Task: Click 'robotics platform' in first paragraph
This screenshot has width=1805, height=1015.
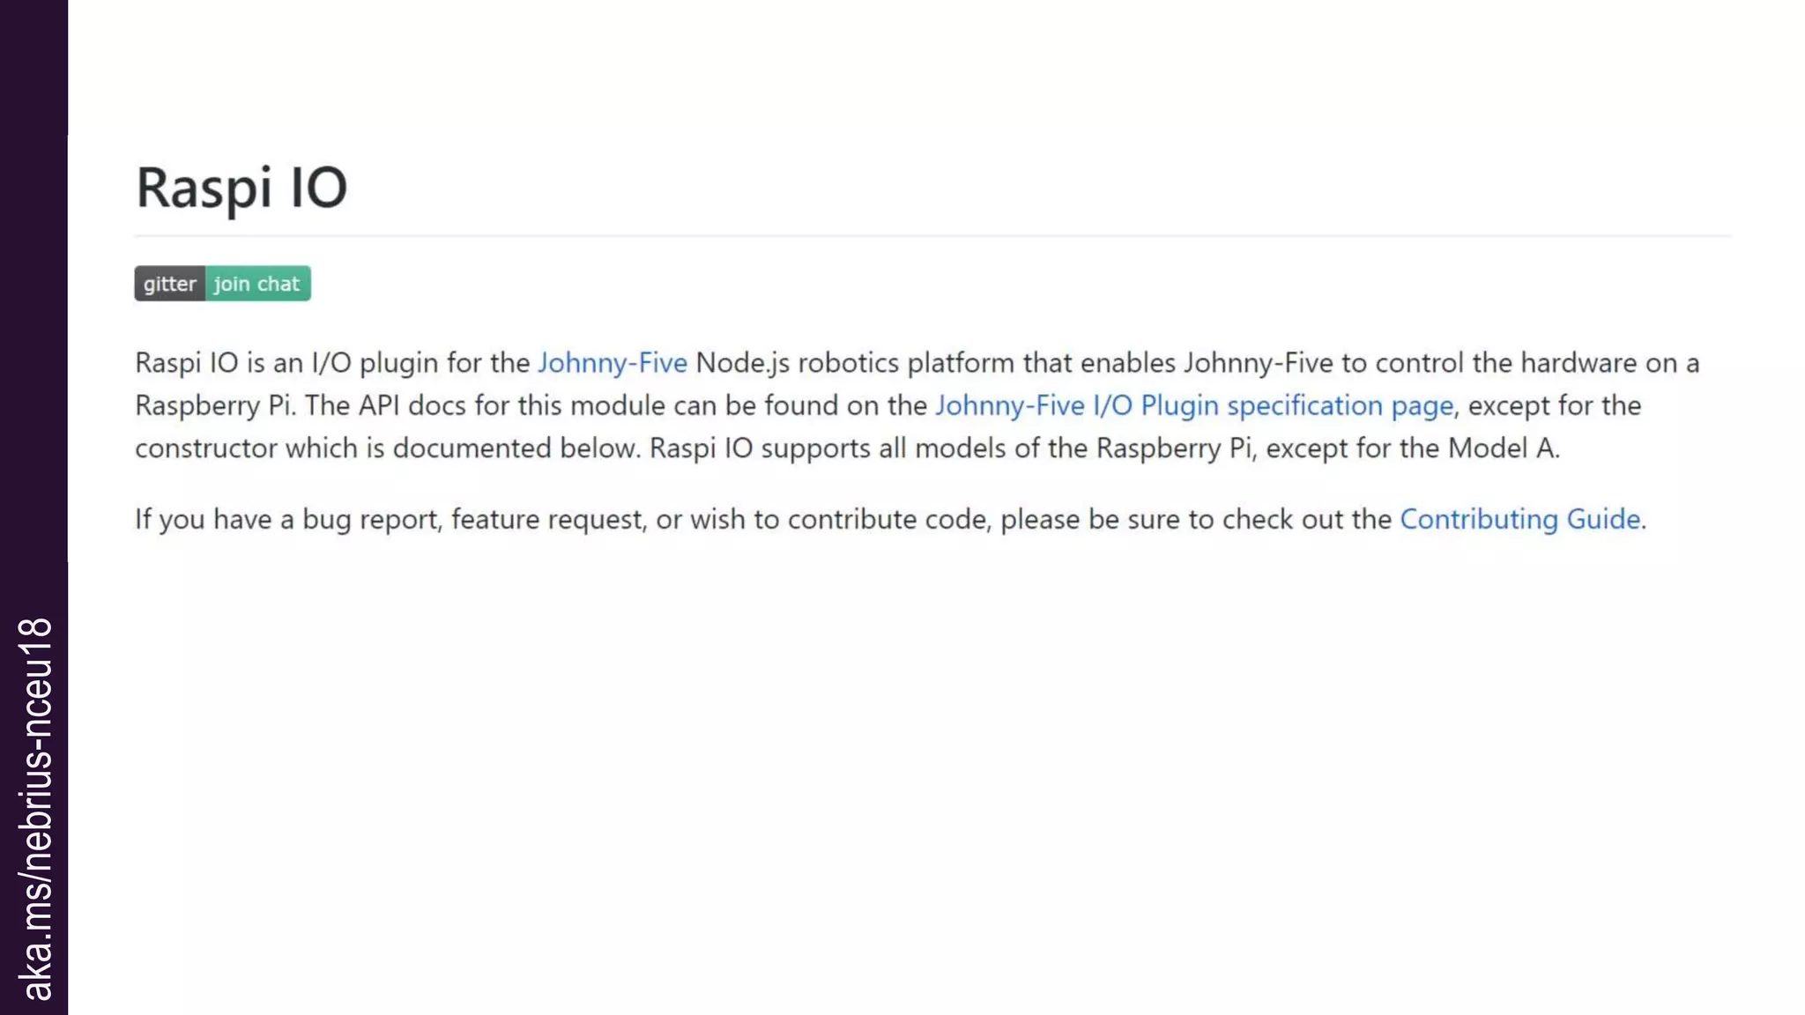Action: point(905,363)
